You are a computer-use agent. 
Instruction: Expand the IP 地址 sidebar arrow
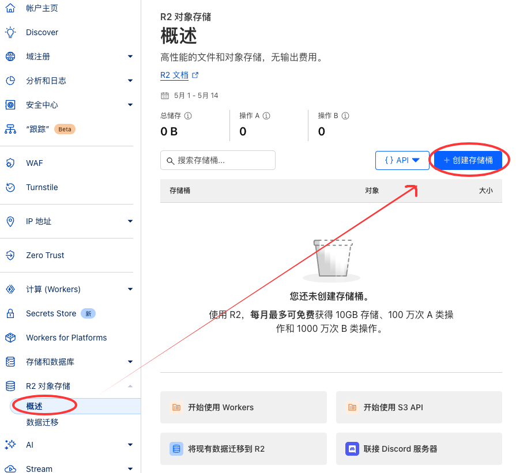pyautogui.click(x=130, y=221)
